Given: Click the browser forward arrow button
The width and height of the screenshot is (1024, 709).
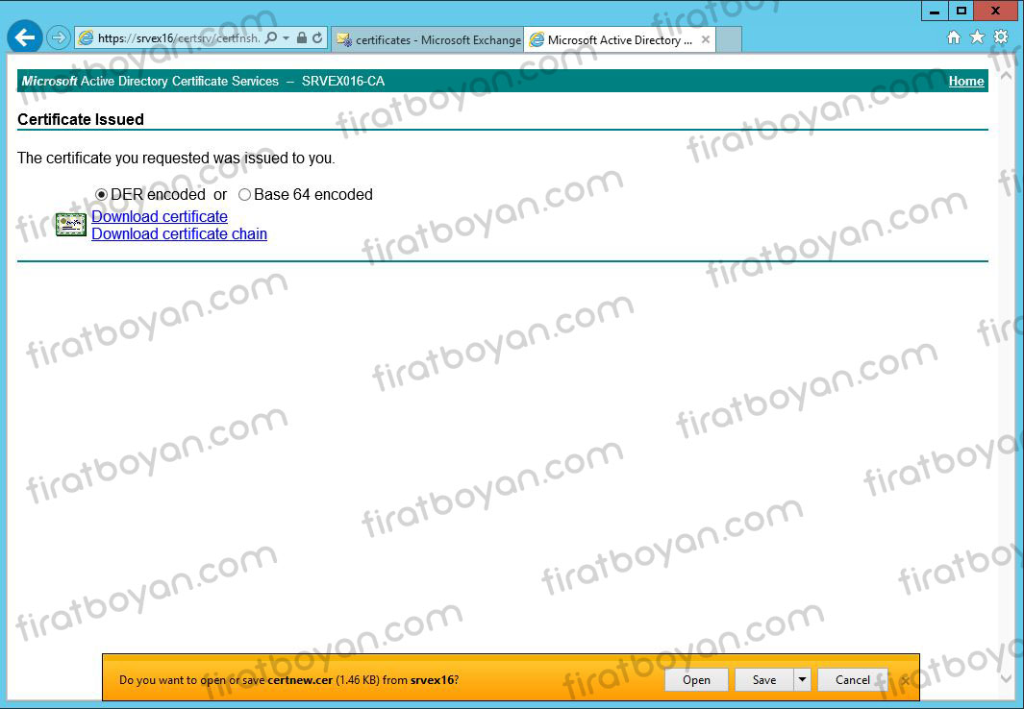Looking at the screenshot, I should pyautogui.click(x=59, y=37).
